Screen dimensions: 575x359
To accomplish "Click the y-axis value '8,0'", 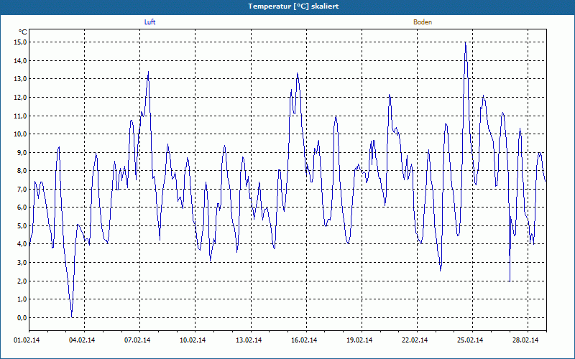I will tap(22, 171).
